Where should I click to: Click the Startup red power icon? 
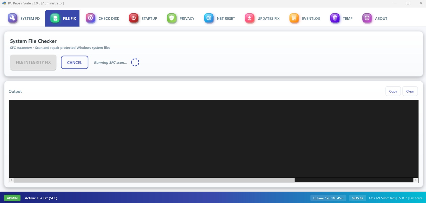134,18
